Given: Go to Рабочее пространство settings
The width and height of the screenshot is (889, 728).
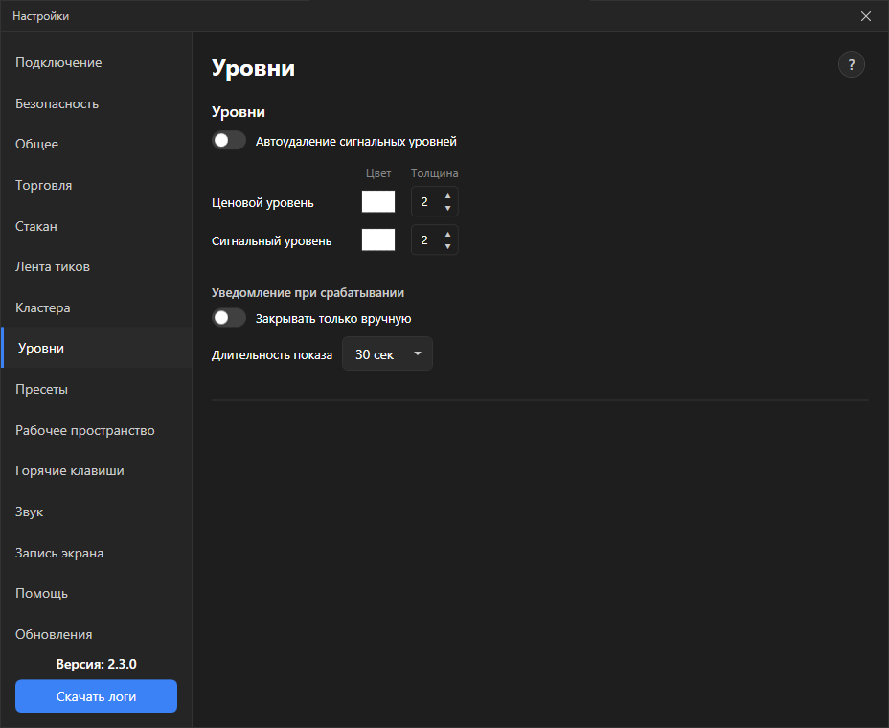Looking at the screenshot, I should (x=97, y=430).
